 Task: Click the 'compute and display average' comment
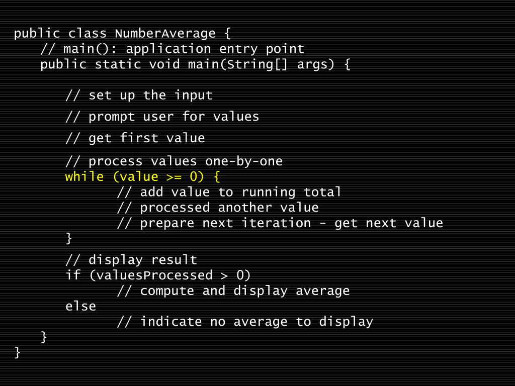(x=233, y=291)
